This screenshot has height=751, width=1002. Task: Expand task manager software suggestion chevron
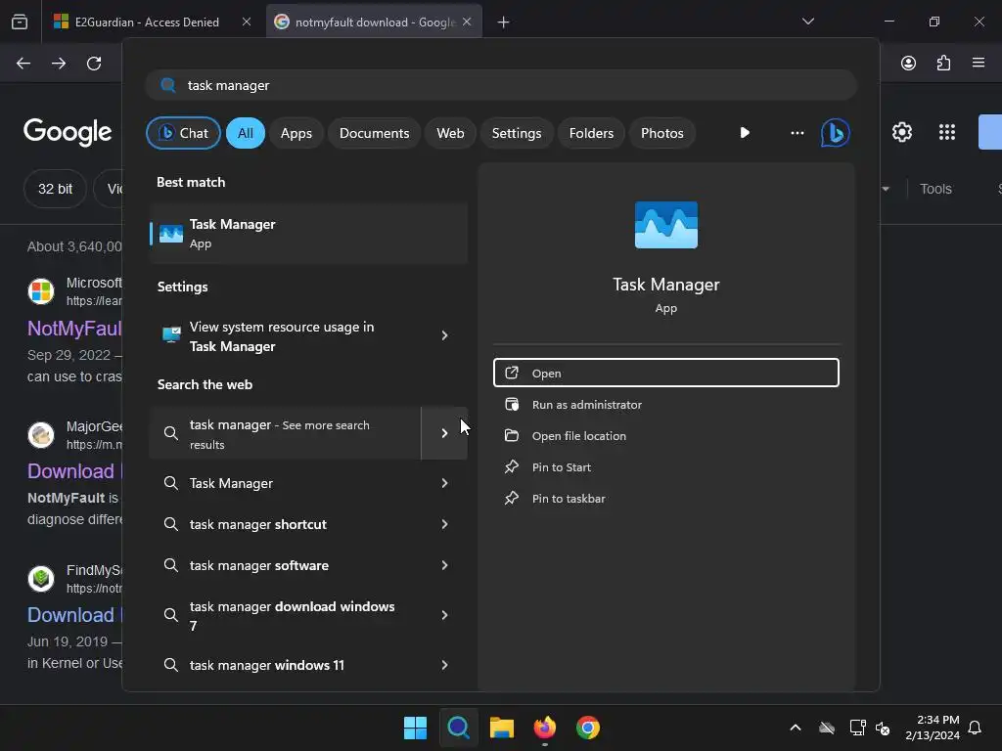pos(444,565)
